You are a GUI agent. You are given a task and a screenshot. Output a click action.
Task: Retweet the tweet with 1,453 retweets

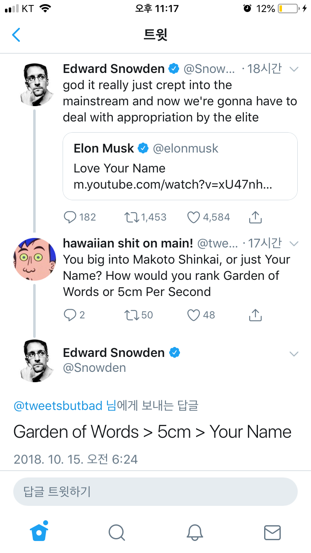pyautogui.click(x=132, y=217)
